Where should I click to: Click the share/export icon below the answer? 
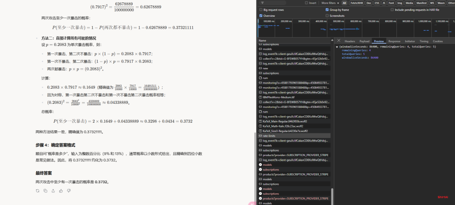coord(53,191)
